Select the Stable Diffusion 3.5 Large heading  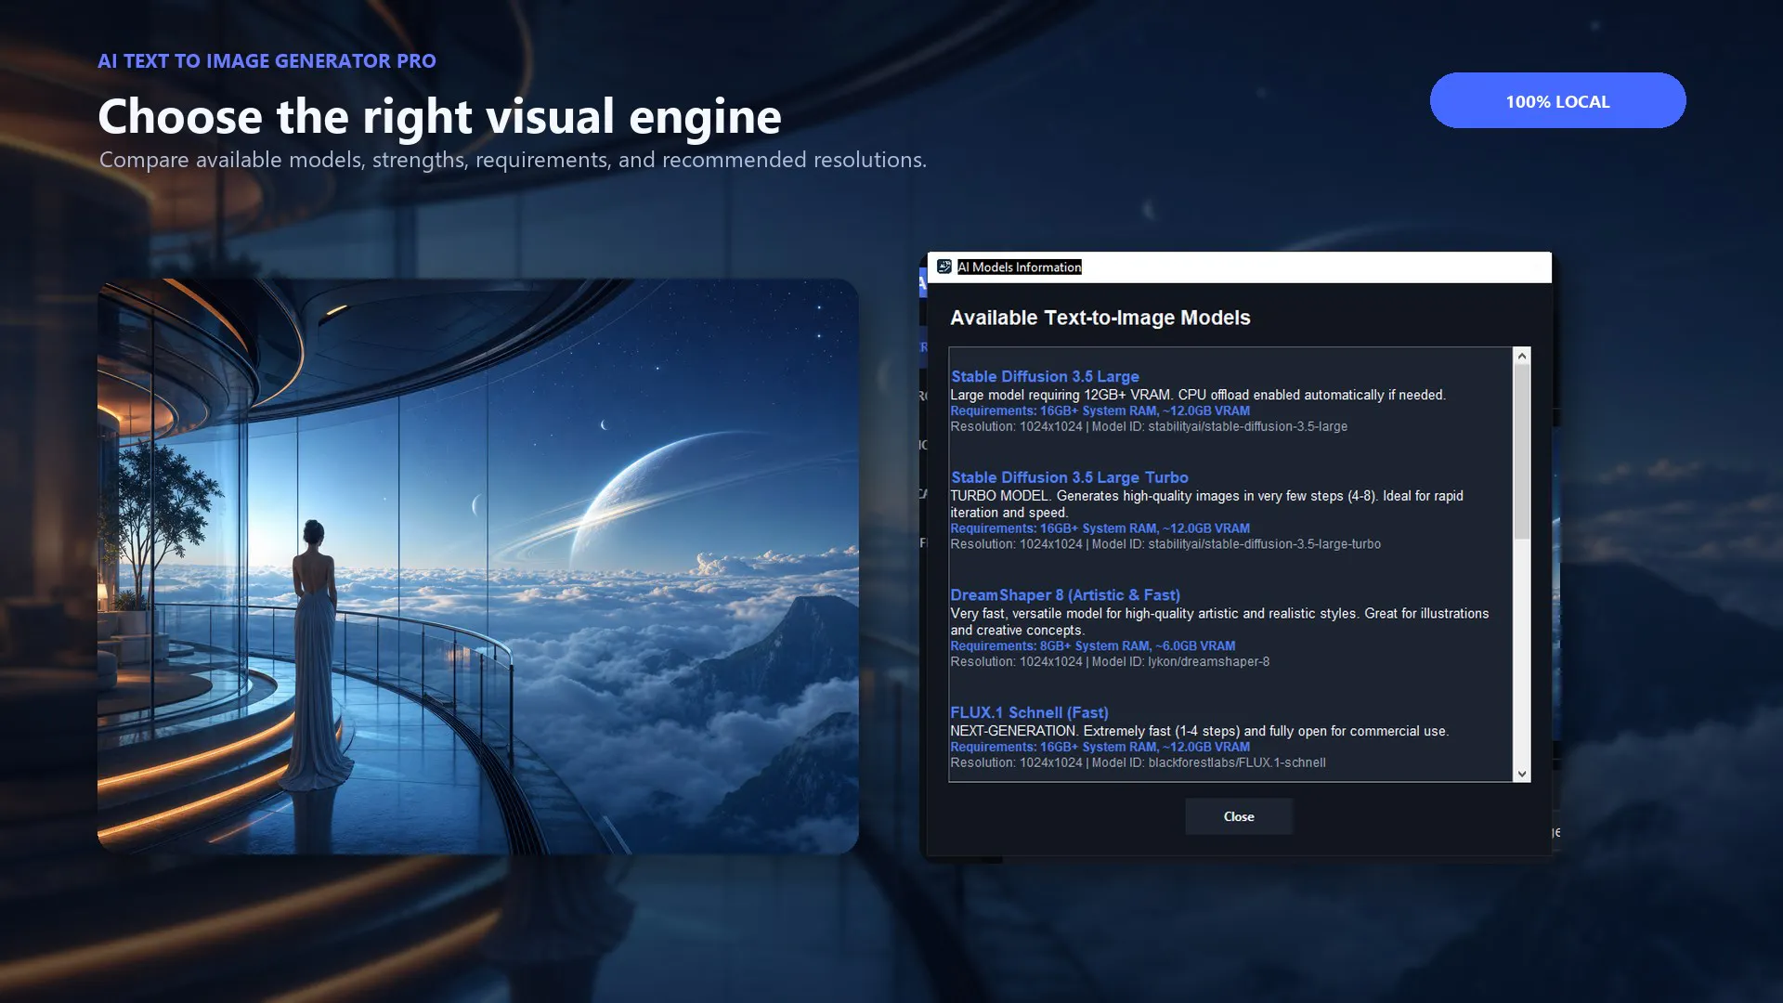pyautogui.click(x=1045, y=376)
